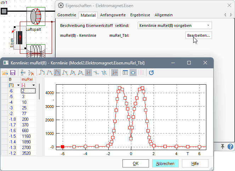235x171 pixels.
Task: Open the muRel unit dropdown
Action: [34, 85]
